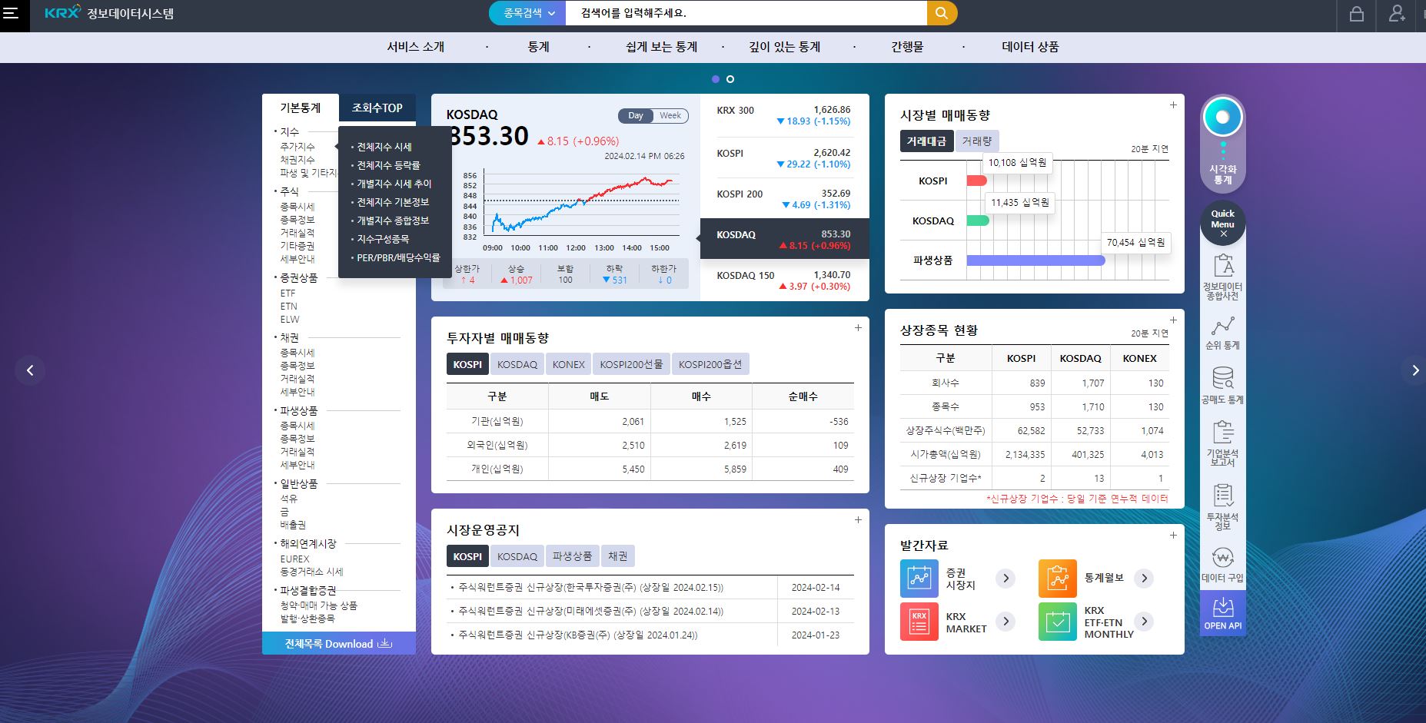Screen dimensions: 1426x723
Task: Open ETF link in 증권상품
Action: point(288,294)
